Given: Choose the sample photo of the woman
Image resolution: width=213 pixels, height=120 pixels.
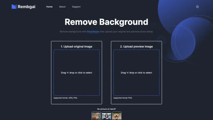Looking at the screenshot, I should coord(106,116).
